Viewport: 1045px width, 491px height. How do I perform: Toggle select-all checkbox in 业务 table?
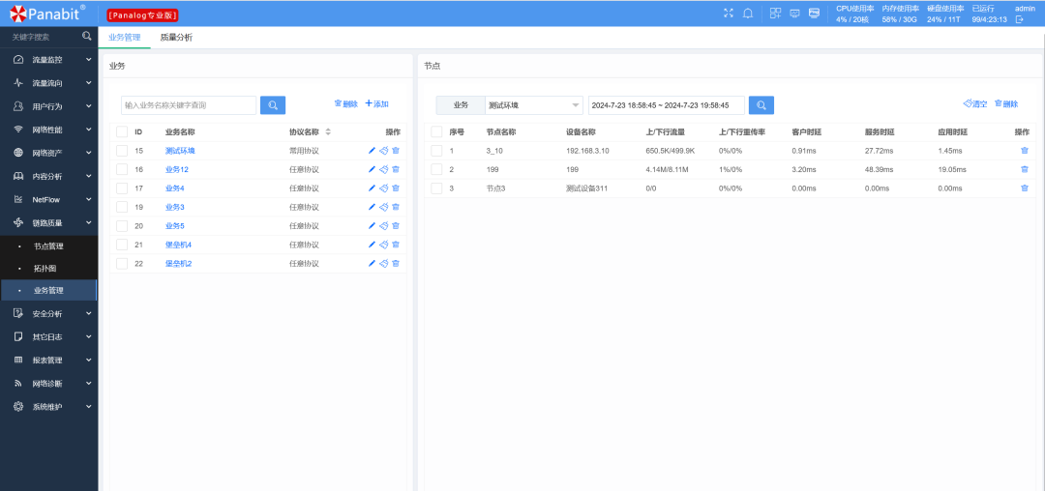122,131
